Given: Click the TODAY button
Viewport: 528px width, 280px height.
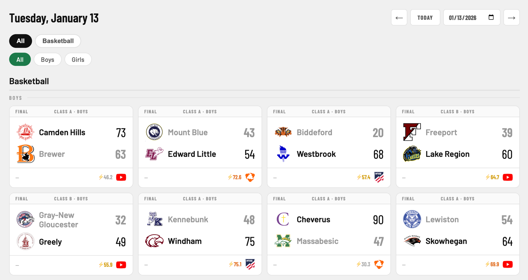Looking at the screenshot, I should point(425,18).
